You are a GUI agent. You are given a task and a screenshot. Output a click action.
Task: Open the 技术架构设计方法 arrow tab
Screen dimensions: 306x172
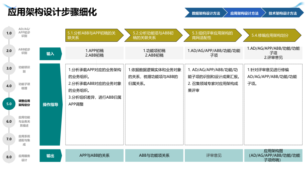tap(283, 13)
